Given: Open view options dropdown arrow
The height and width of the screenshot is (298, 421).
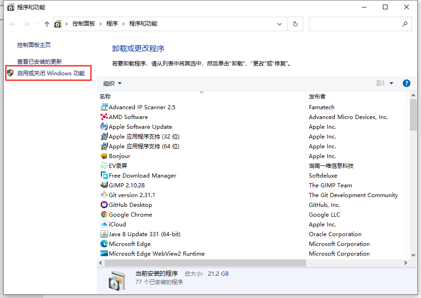Looking at the screenshot, I should 392,83.
